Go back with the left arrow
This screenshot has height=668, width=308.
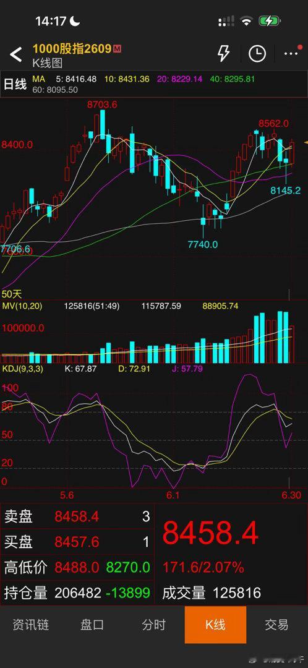pyautogui.click(x=15, y=54)
